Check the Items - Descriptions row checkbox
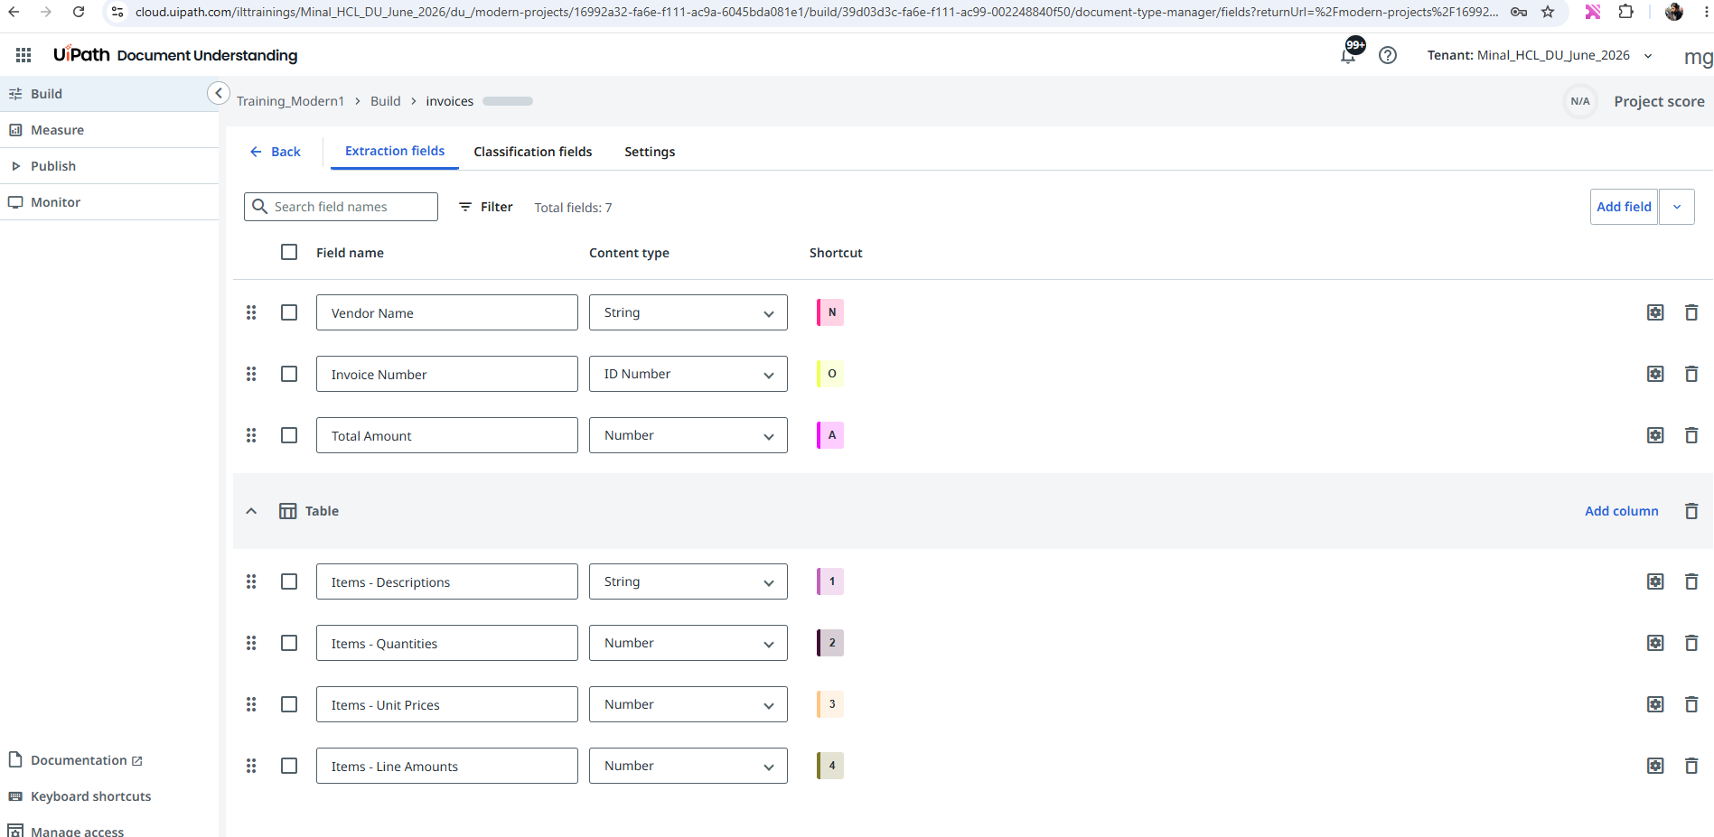This screenshot has width=1714, height=837. (289, 581)
